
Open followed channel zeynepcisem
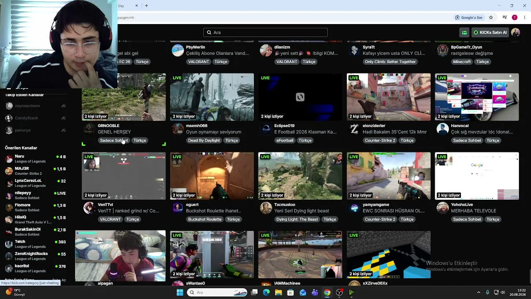pyautogui.click(x=35, y=106)
